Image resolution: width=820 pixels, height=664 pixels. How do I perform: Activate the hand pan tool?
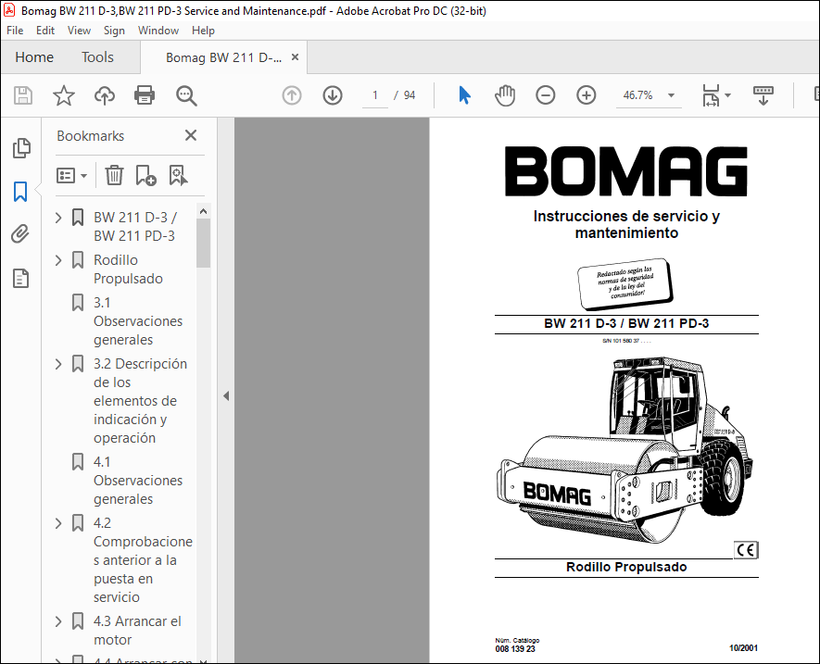point(505,95)
